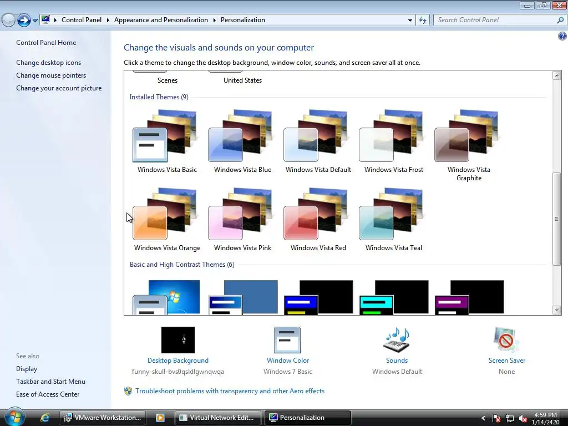Switch to VMware Workstation taskbar button
The height and width of the screenshot is (426, 568).
103,418
